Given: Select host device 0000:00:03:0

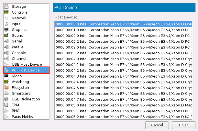Looking at the screenshot, I should point(123,47).
